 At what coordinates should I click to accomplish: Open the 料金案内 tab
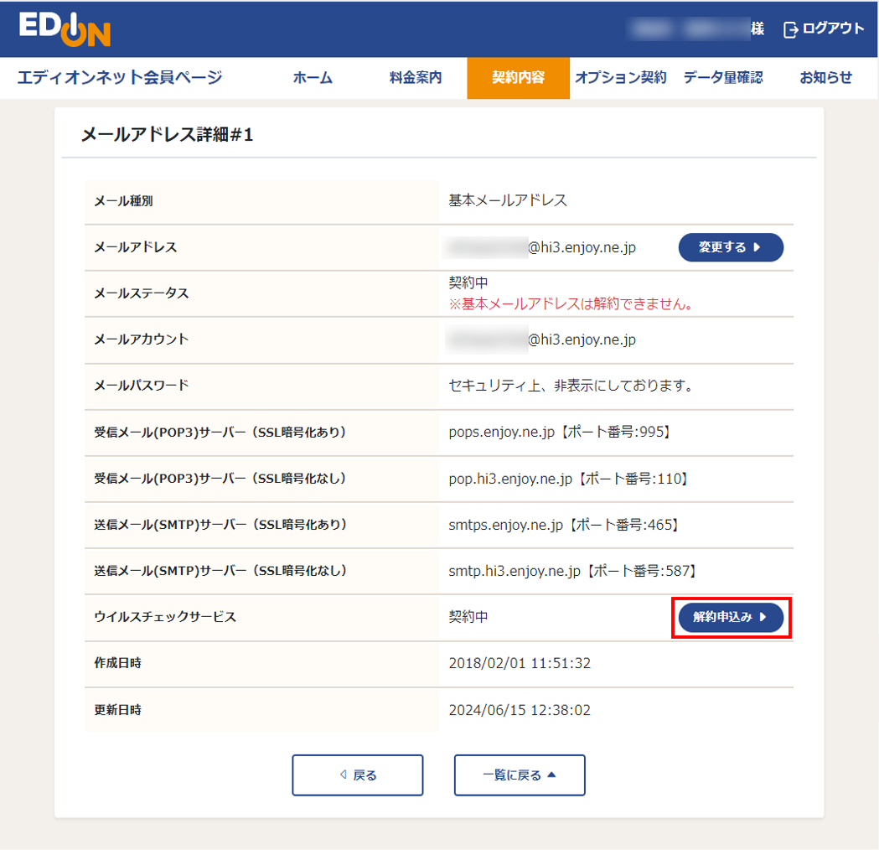(416, 77)
